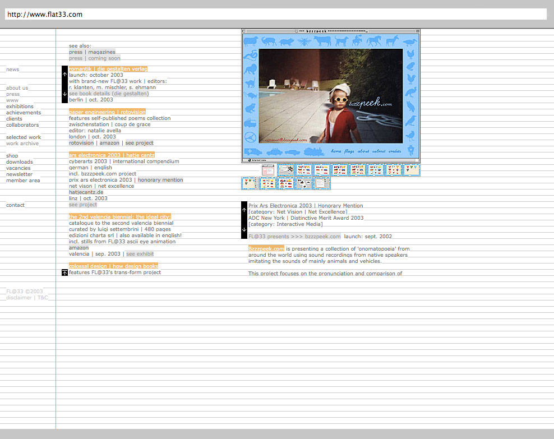Open the news section in sidebar
The height and width of the screenshot is (439, 554).
13,69
